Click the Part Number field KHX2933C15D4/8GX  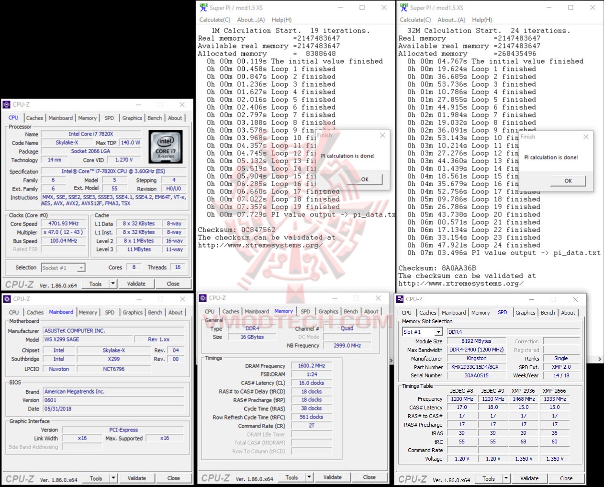pos(475,367)
